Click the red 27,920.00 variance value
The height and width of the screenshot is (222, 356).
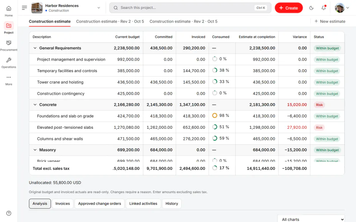pyautogui.click(x=297, y=127)
